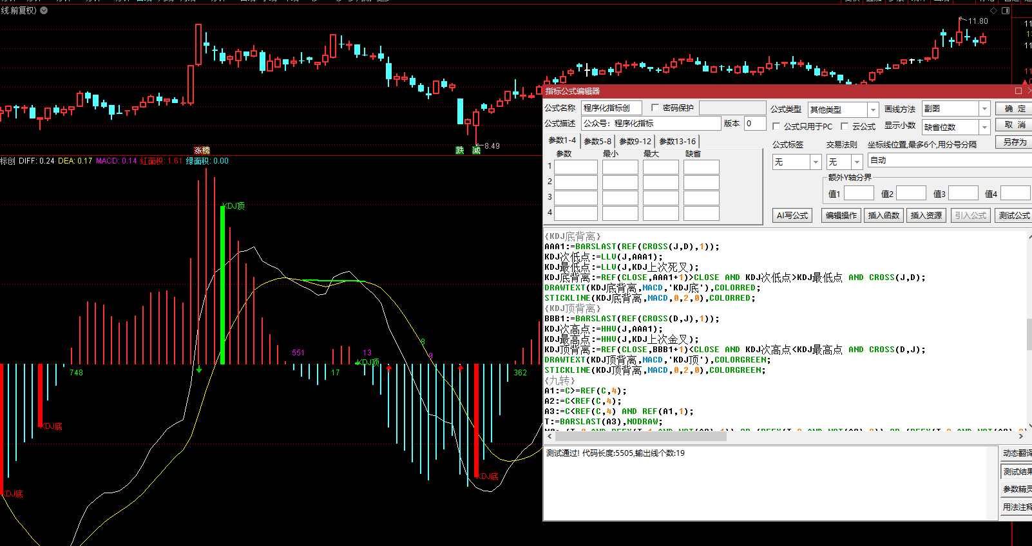
Task: Open the 参数13-16 tab
Action: pos(677,141)
